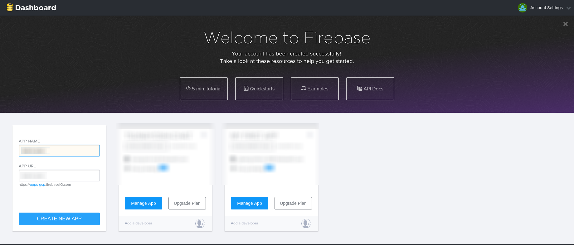Click Manage App on the second app card
This screenshot has height=245, width=574.
(x=250, y=203)
